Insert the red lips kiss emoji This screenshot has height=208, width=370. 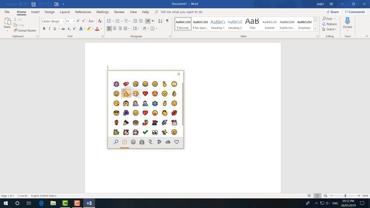point(174,113)
